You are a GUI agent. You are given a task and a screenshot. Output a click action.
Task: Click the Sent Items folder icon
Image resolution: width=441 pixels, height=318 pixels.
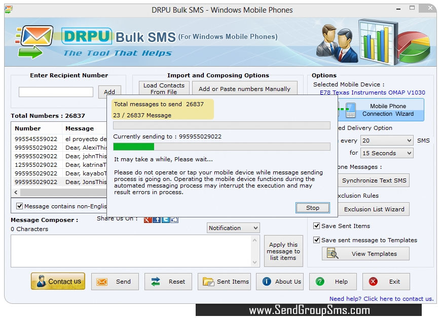coord(208,282)
